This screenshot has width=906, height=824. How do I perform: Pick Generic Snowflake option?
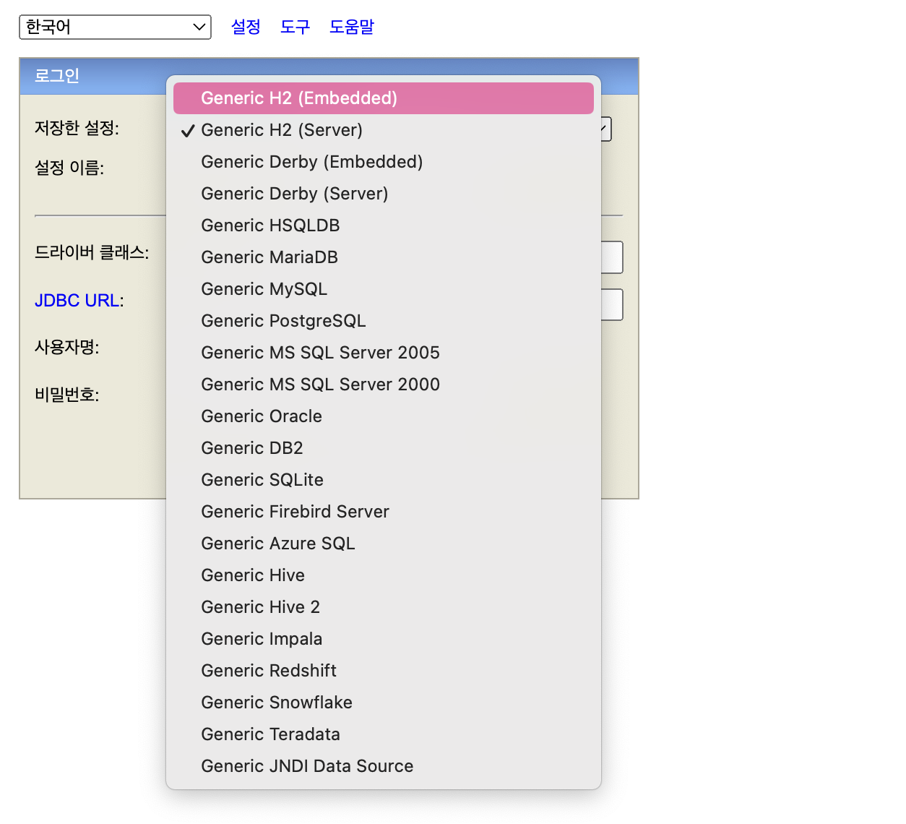[x=384, y=703]
